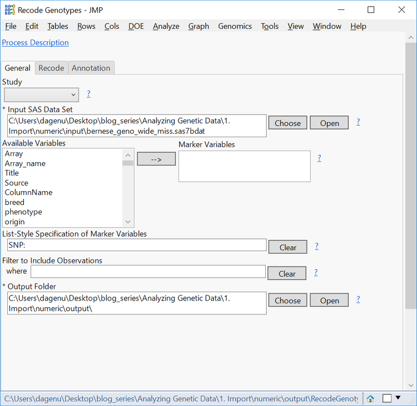Open help for the where filter
This screenshot has height=406, width=417.
315,272
